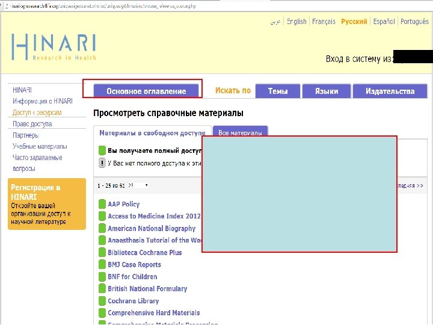
Task: Click the green icon beside Biblioteca Cochrane Plus
Action: point(102,252)
